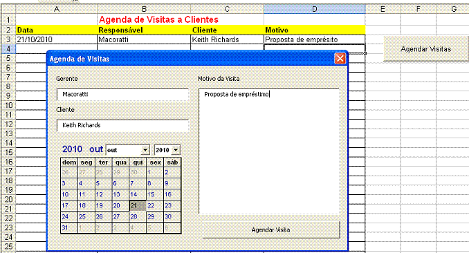The height and width of the screenshot is (253, 469).
Task: Choose day 28 in the calendar
Action: click(x=138, y=217)
